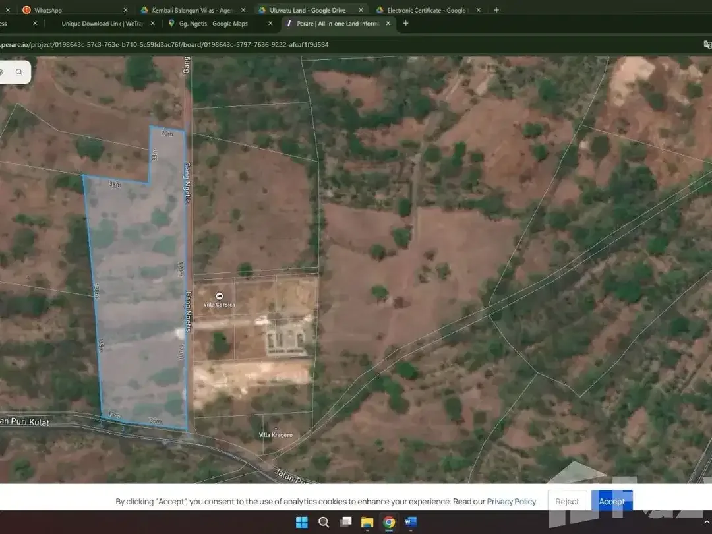
Task: Open File Explorer from the taskbar
Action: point(367,522)
